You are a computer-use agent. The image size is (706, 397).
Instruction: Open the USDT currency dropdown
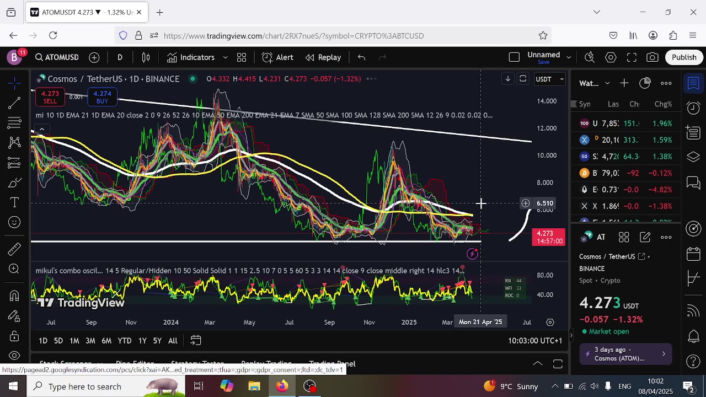pos(550,79)
